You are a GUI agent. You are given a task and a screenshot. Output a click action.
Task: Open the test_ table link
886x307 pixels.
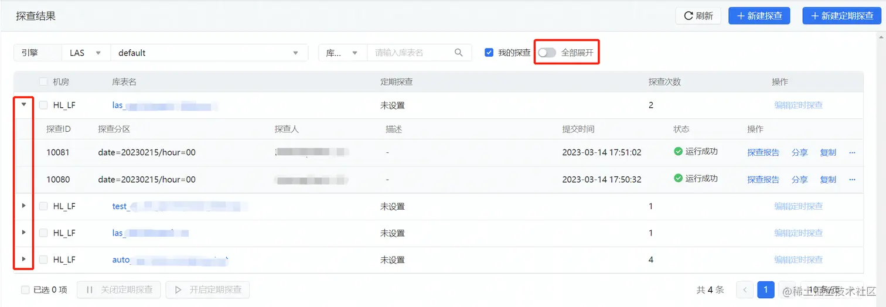pyautogui.click(x=179, y=206)
